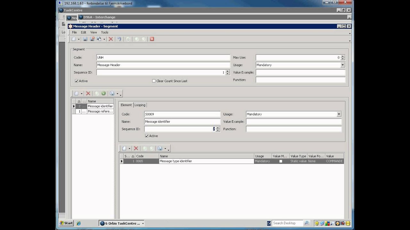Click red Delete X in sub-element grid toolbar
This screenshot has height=230, width=410.
click(136, 149)
